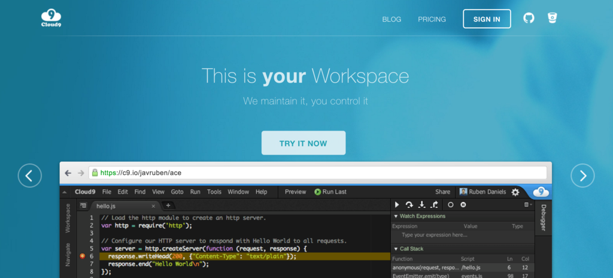This screenshot has height=278, width=613.
Task: Click the highlighted response.writeHead code line
Action: (245, 256)
